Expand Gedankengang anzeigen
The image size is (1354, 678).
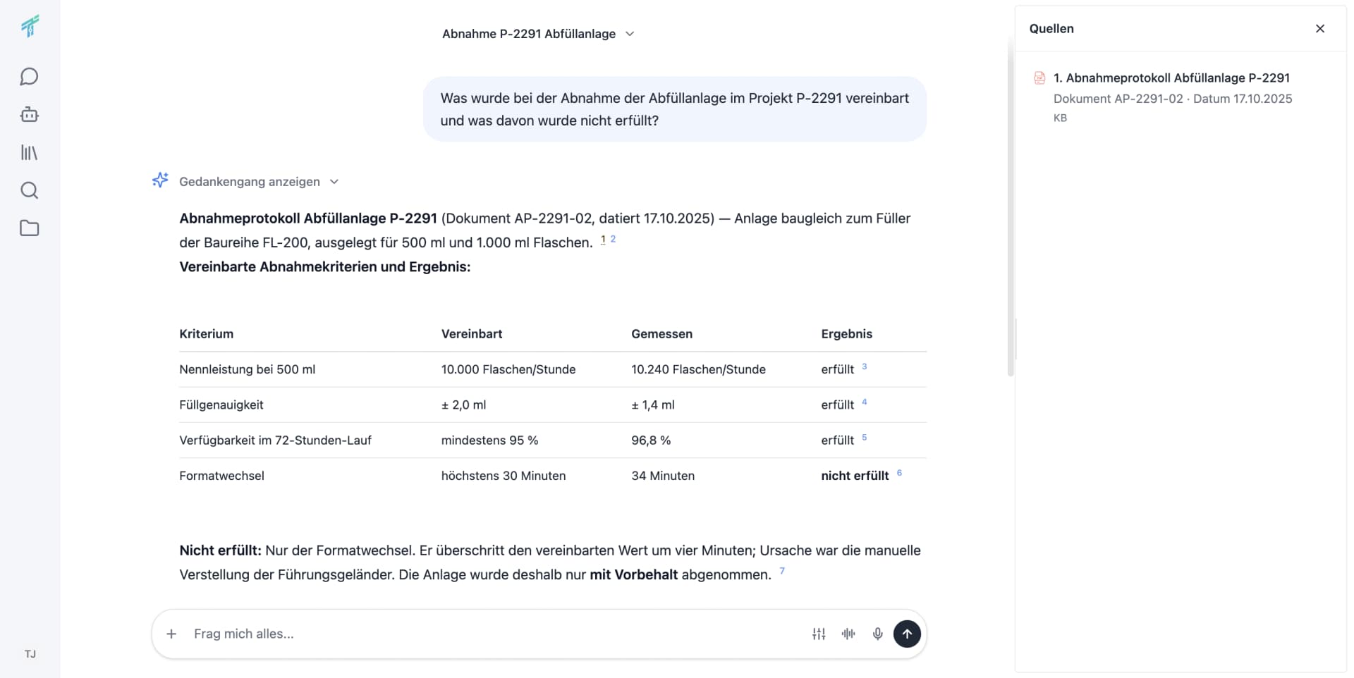[x=259, y=182]
